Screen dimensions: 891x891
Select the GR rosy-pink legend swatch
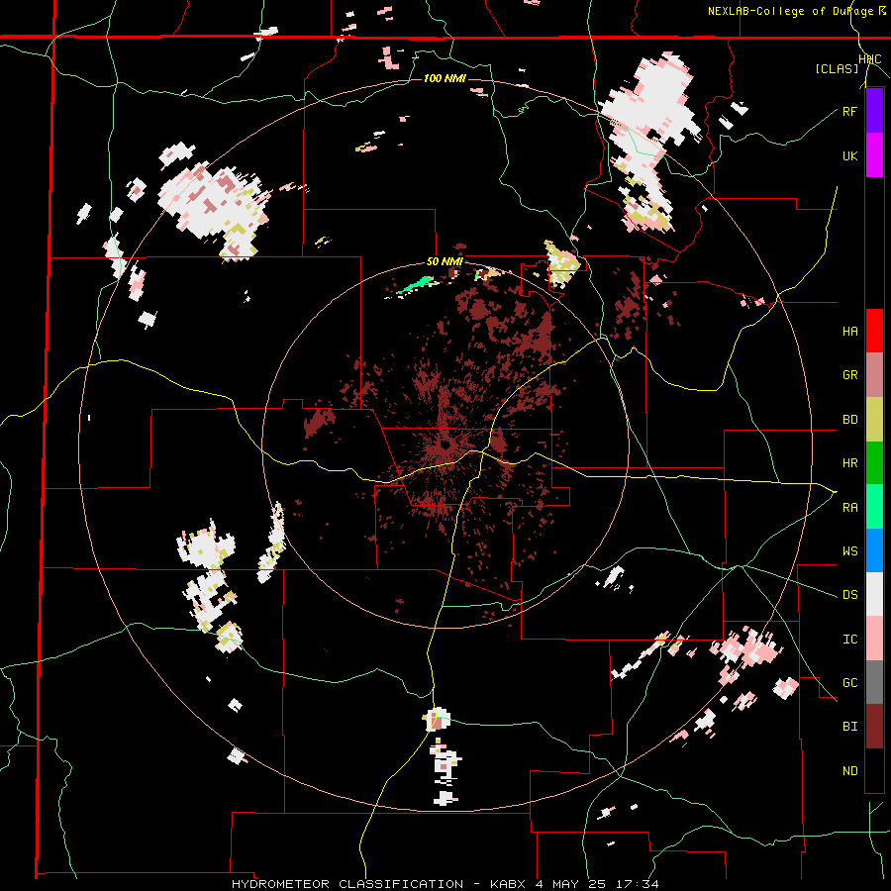coord(874,375)
